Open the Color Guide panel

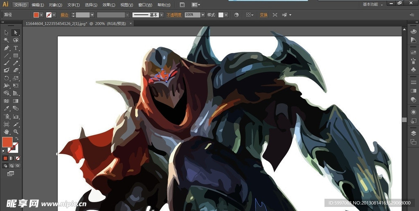(x=413, y=40)
